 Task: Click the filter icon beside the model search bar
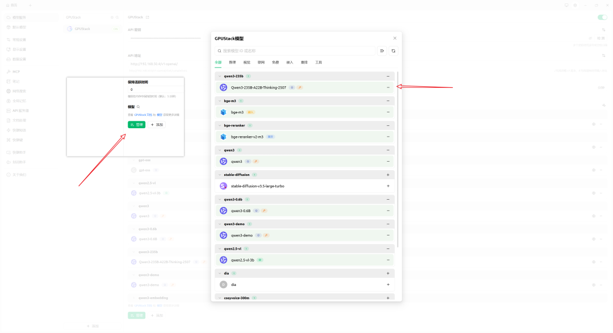click(382, 51)
